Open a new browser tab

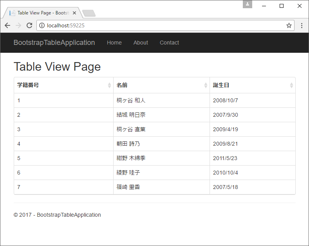(x=89, y=13)
